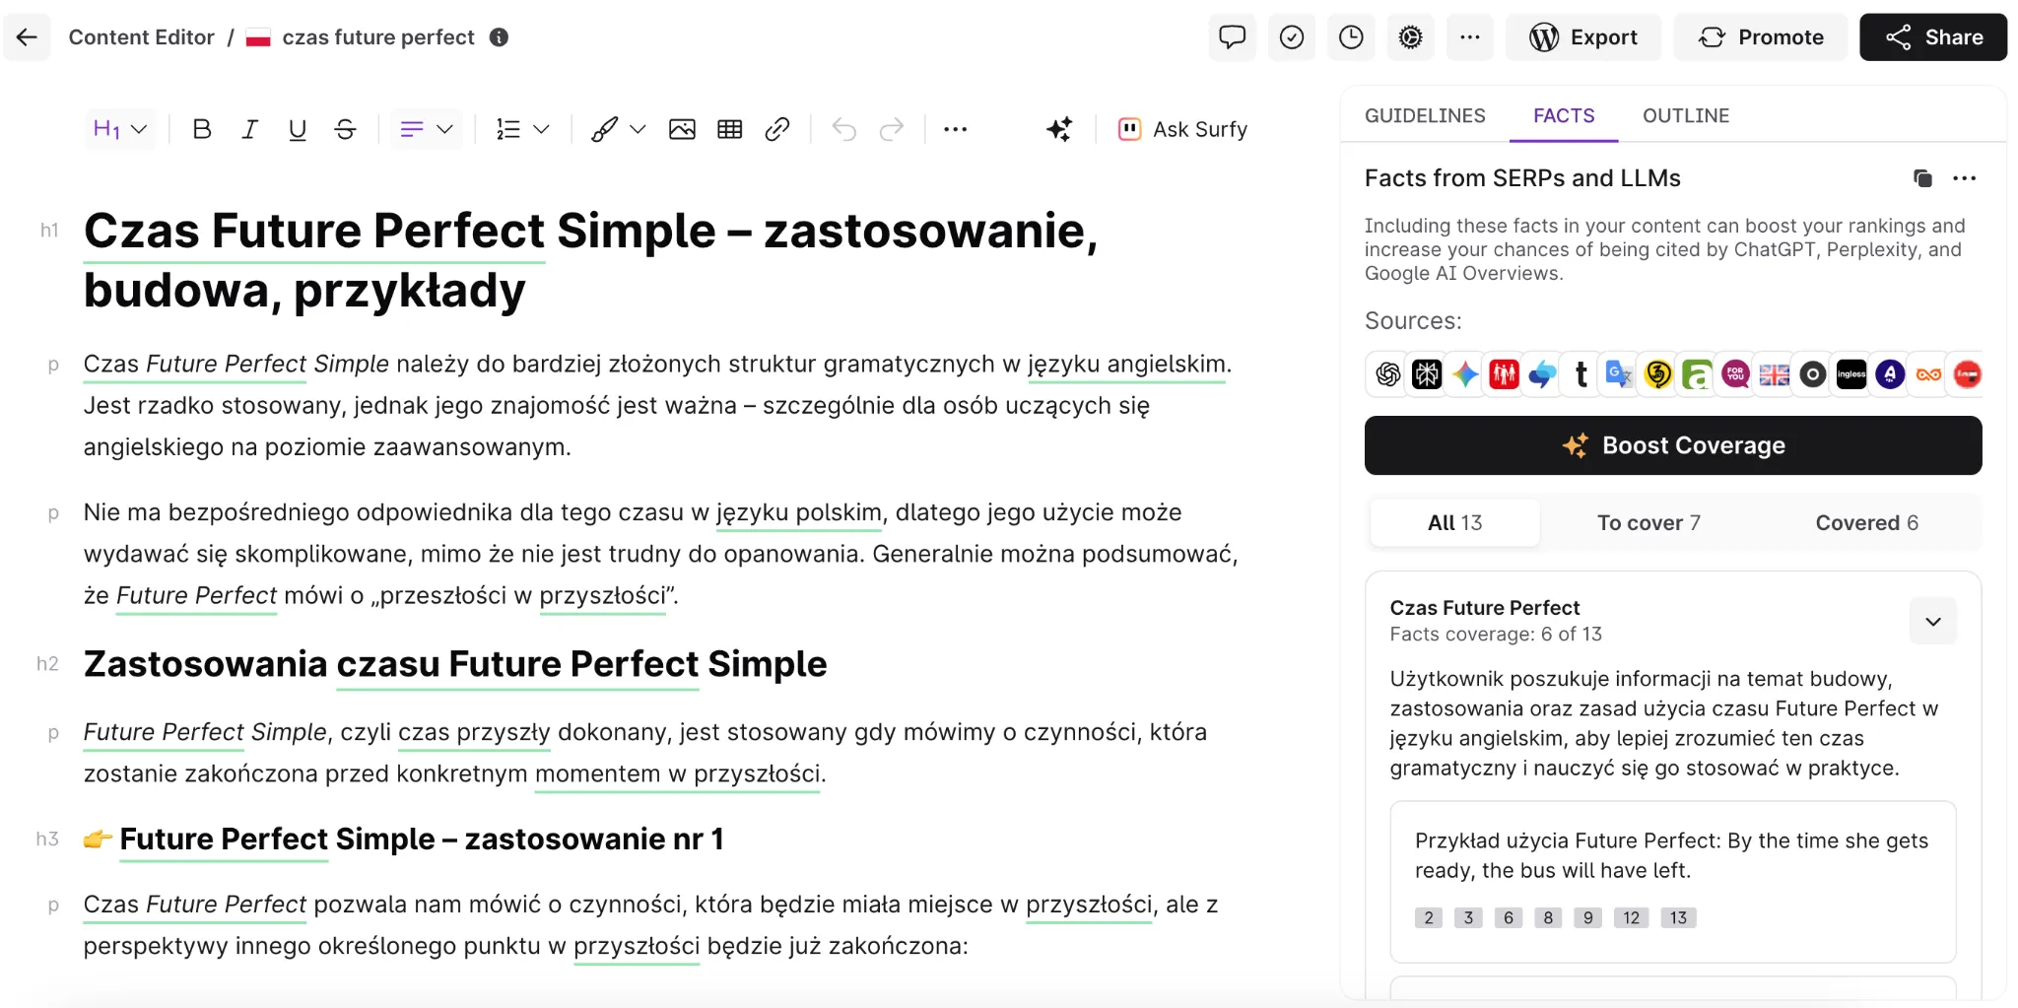Click the Export button
Viewport: 2018px width, 1008px height.
tap(1582, 37)
